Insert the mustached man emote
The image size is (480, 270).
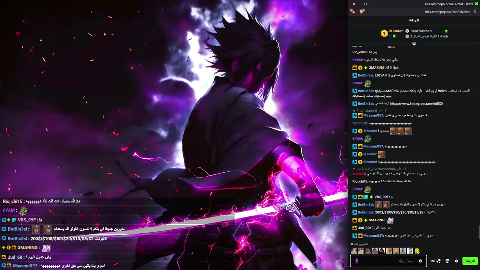pos(410,251)
